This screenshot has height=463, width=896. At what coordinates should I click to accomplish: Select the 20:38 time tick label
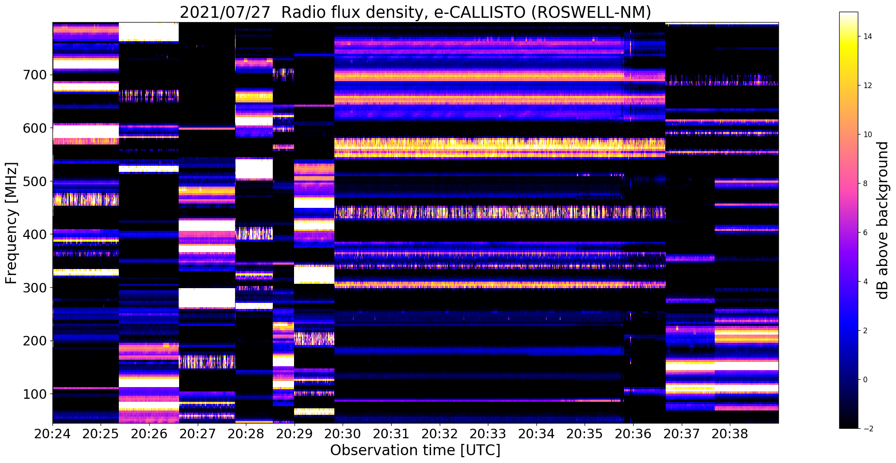pyautogui.click(x=730, y=434)
